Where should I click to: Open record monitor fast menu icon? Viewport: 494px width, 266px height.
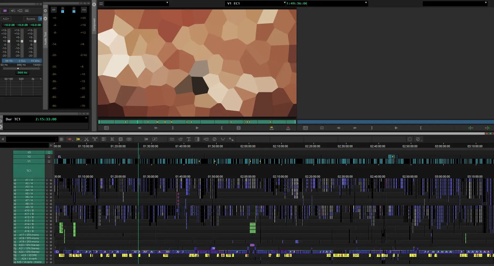tap(305, 128)
